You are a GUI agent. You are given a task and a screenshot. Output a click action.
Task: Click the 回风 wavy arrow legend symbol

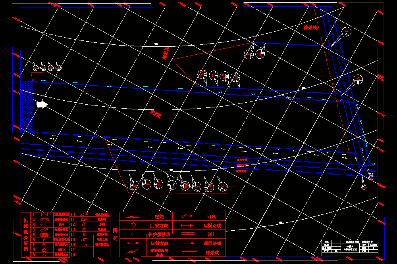tap(187, 216)
